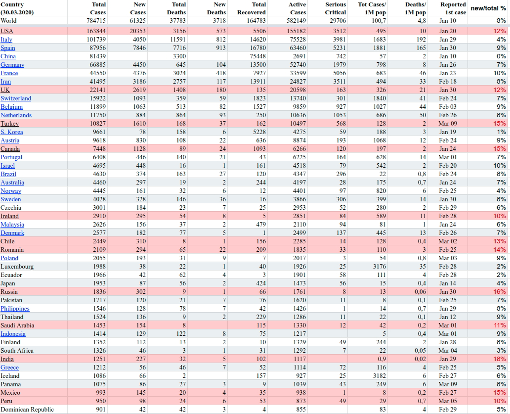Select the World row label cell
The height and width of the screenshot is (414, 510).
click(8, 21)
